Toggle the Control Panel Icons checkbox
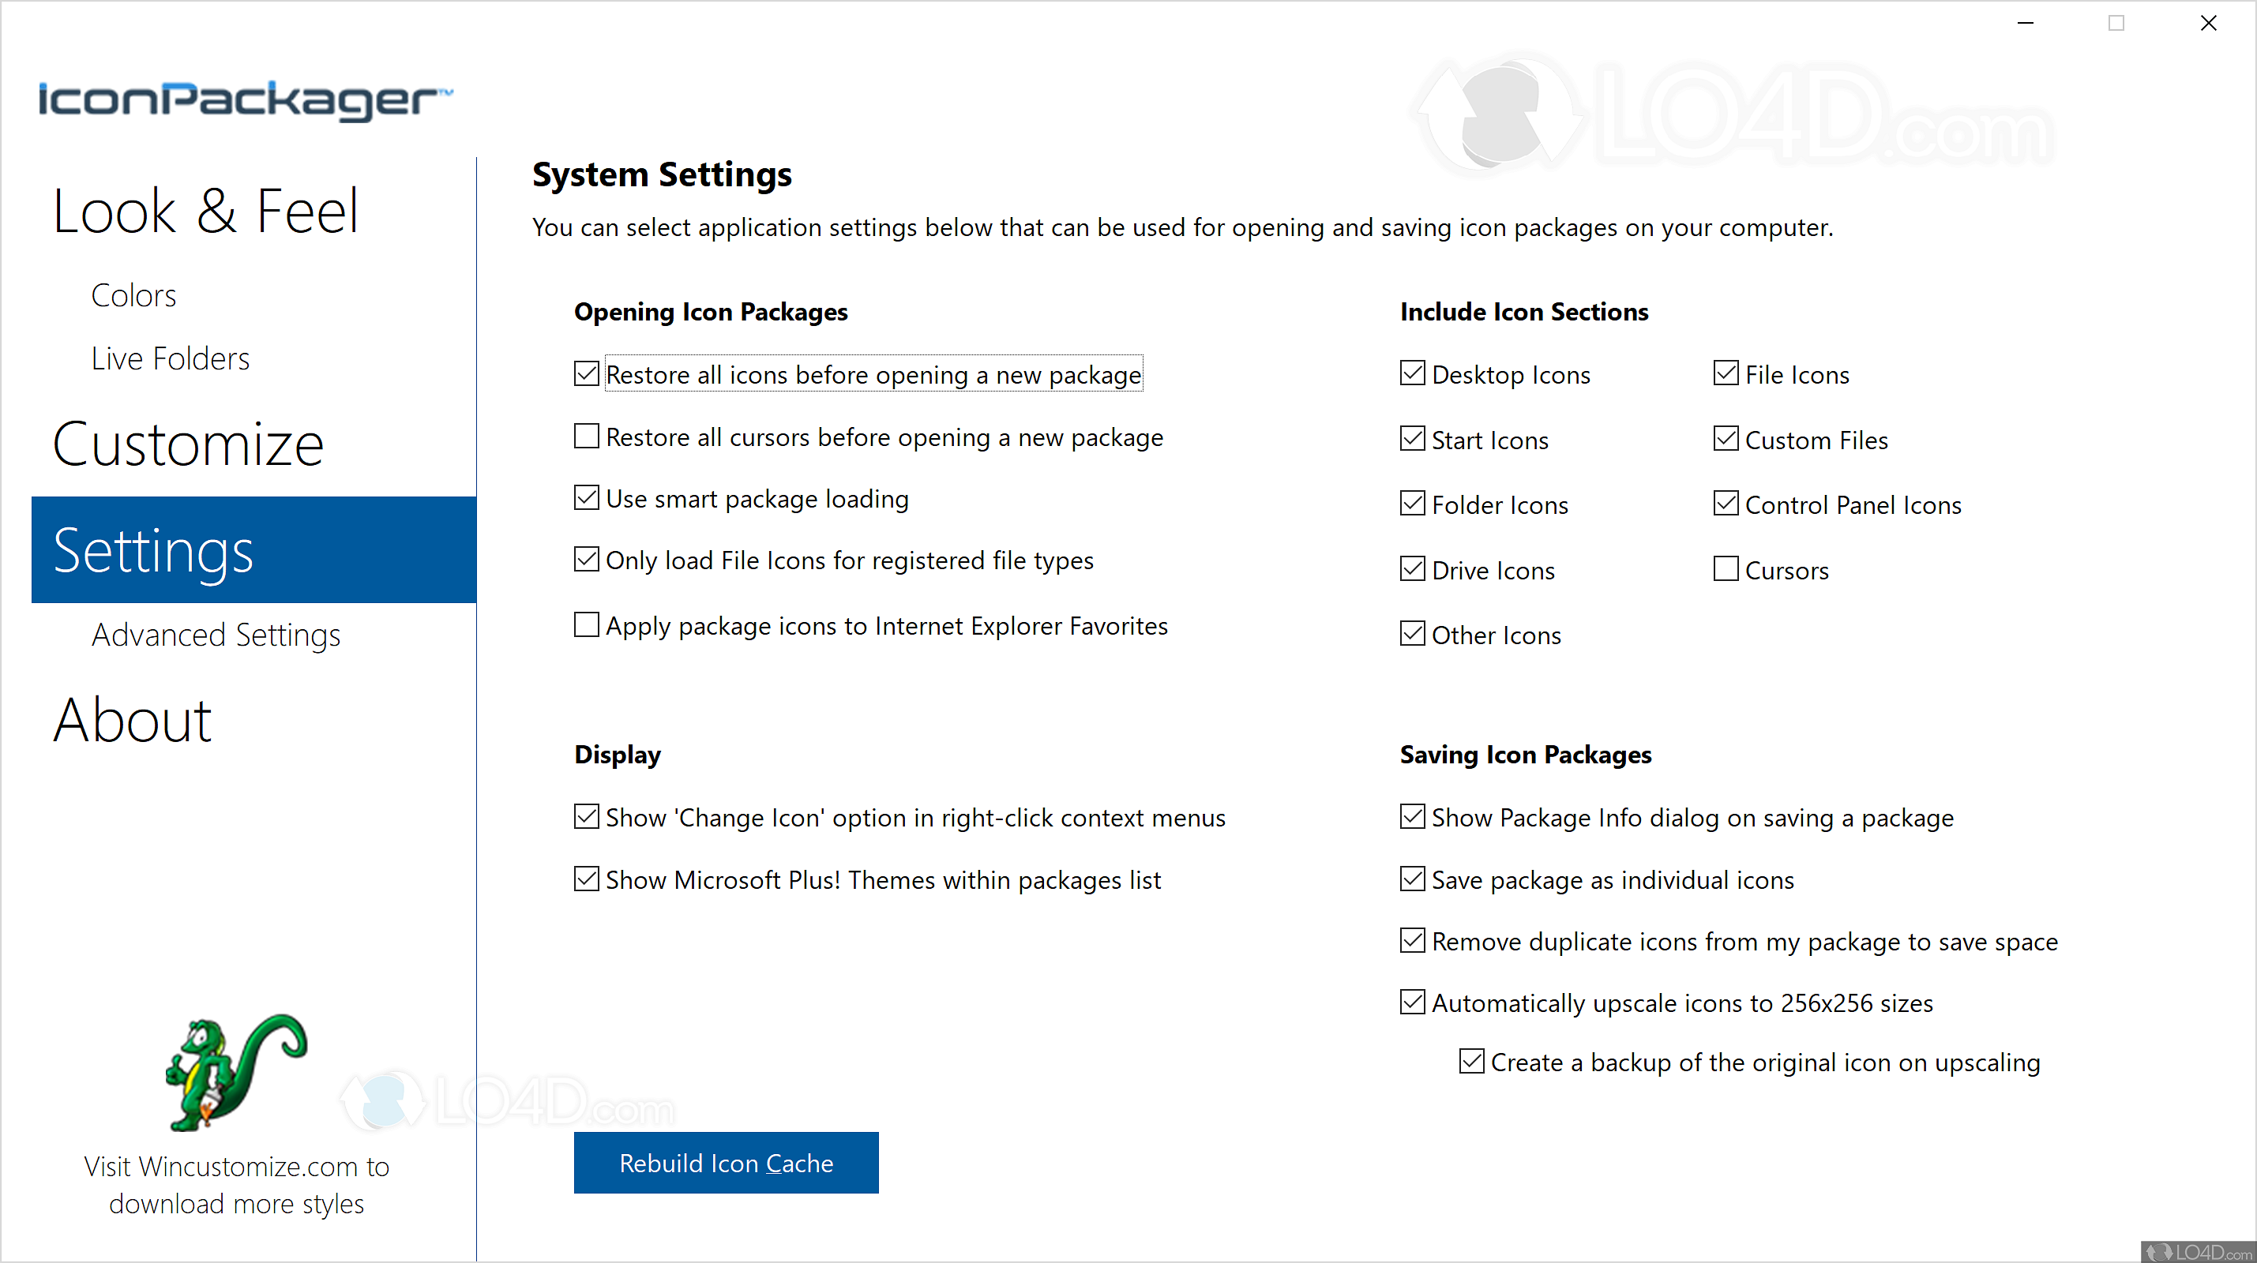Image resolution: width=2257 pixels, height=1263 pixels. [x=1726, y=503]
